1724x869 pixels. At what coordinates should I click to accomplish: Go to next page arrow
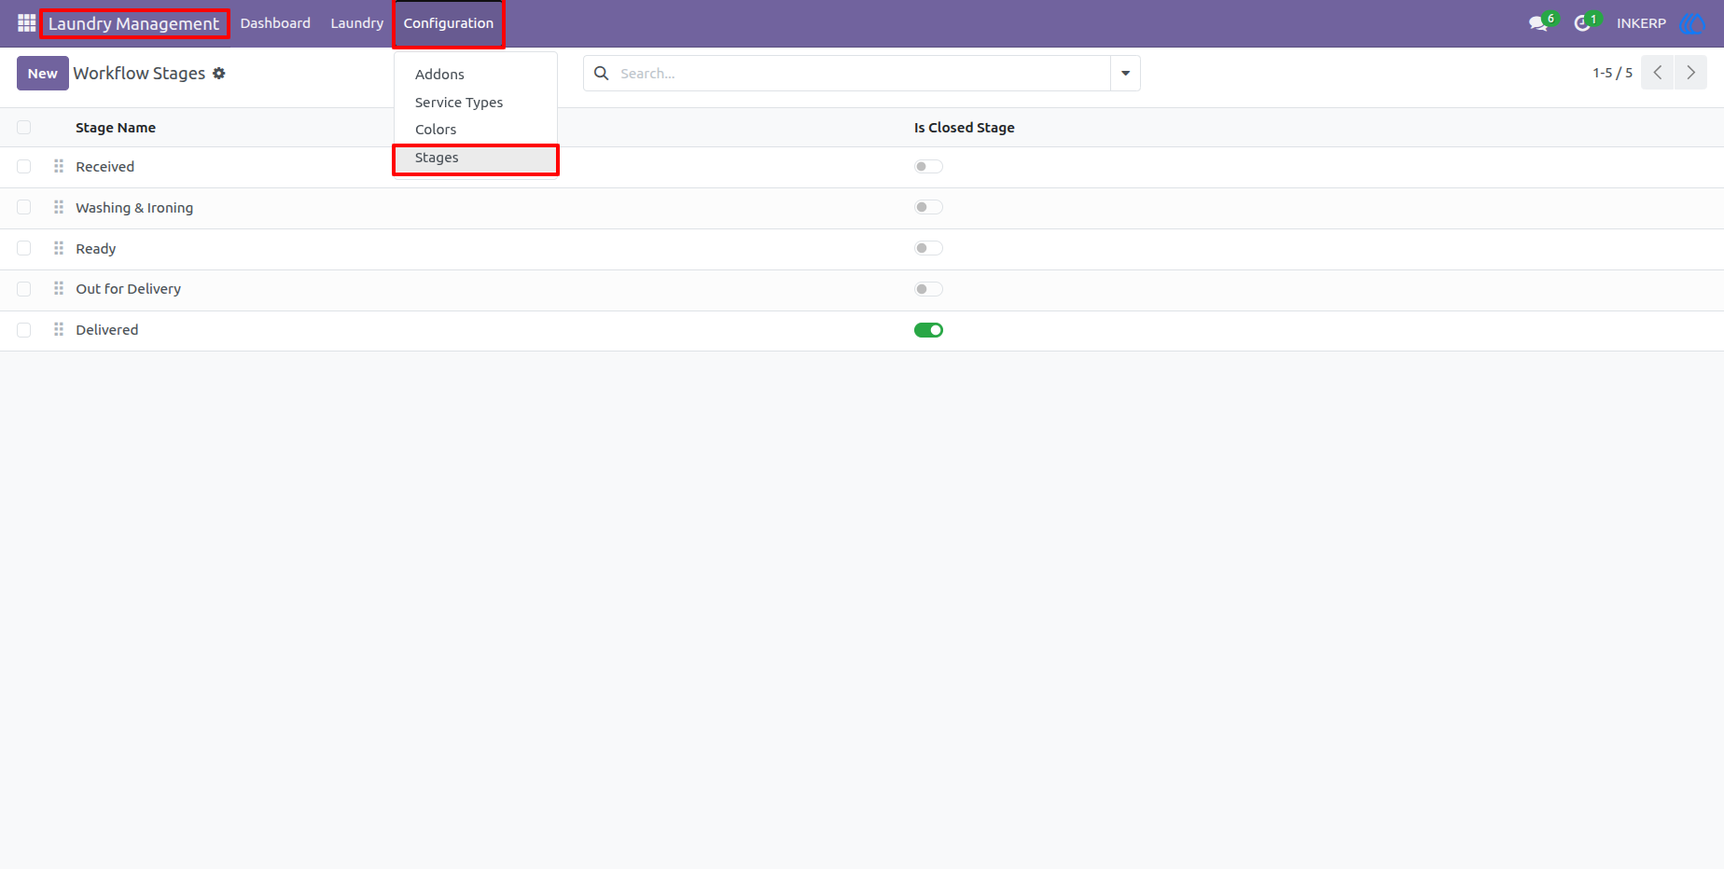point(1690,73)
